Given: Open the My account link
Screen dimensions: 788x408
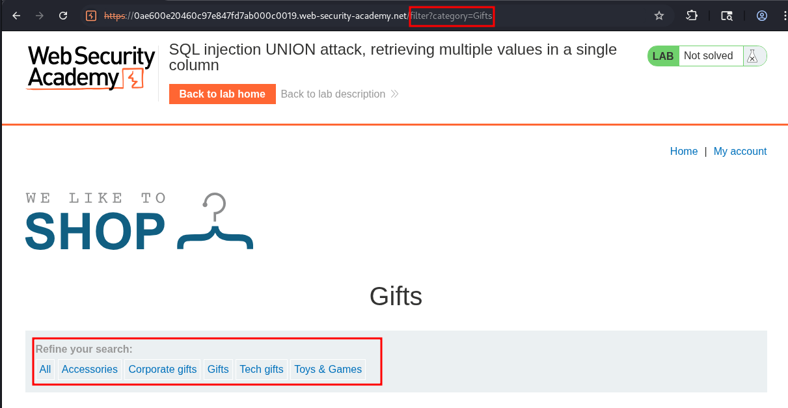Looking at the screenshot, I should coord(740,152).
